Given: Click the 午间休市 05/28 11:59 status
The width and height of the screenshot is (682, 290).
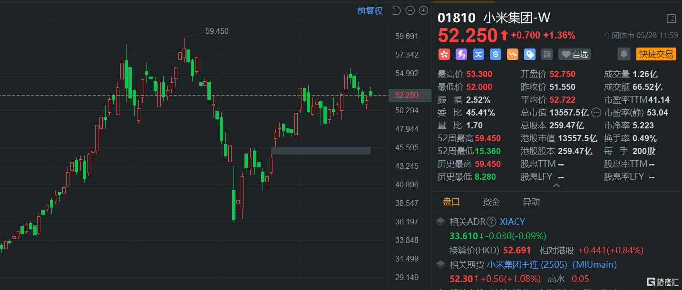Looking at the screenshot, I should click(641, 35).
